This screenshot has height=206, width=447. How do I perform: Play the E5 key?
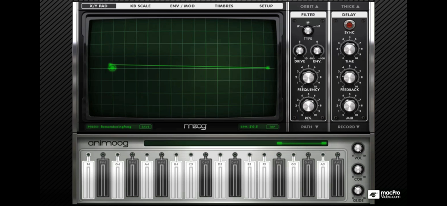(249, 180)
